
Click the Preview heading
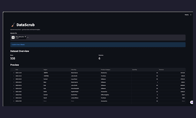[15, 65]
